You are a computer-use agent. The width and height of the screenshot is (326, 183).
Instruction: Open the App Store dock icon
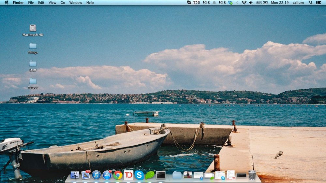(107, 175)
